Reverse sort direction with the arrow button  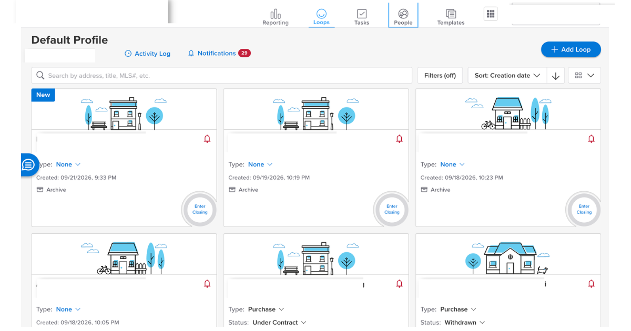tap(556, 76)
